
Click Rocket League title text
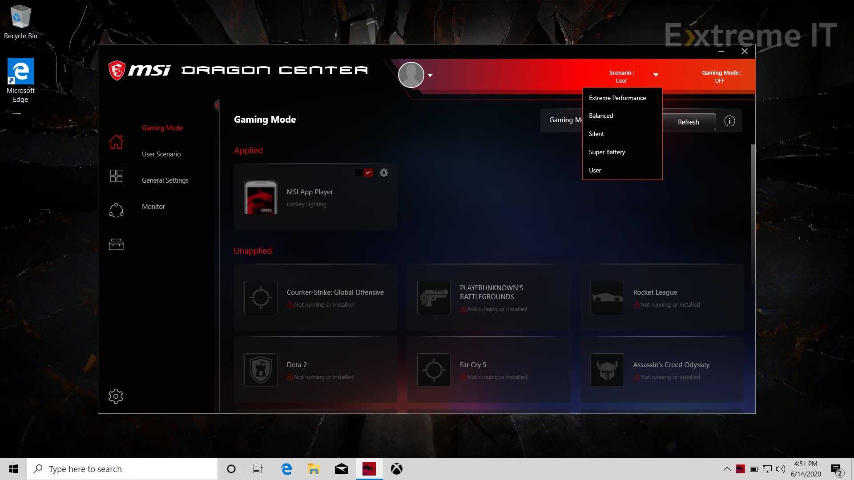click(x=655, y=292)
